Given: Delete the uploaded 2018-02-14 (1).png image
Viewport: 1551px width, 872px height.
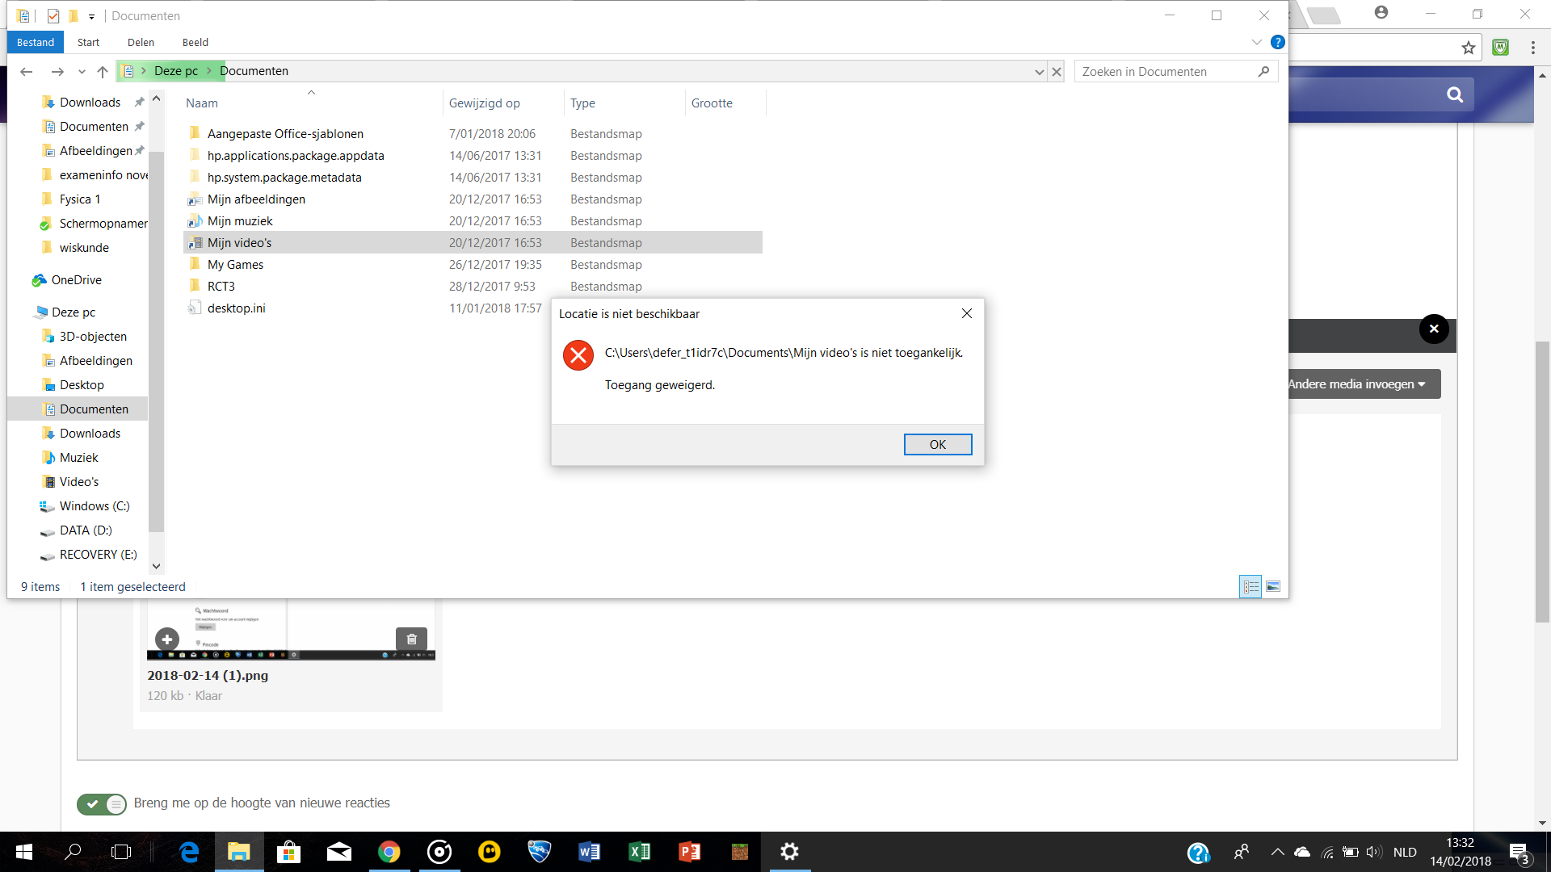Looking at the screenshot, I should [411, 639].
